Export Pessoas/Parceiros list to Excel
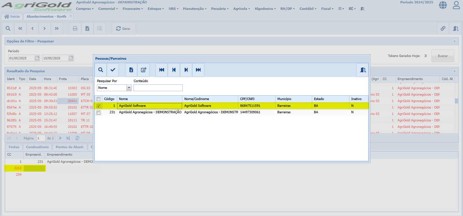The width and height of the screenshot is (463, 216). click(x=131, y=70)
